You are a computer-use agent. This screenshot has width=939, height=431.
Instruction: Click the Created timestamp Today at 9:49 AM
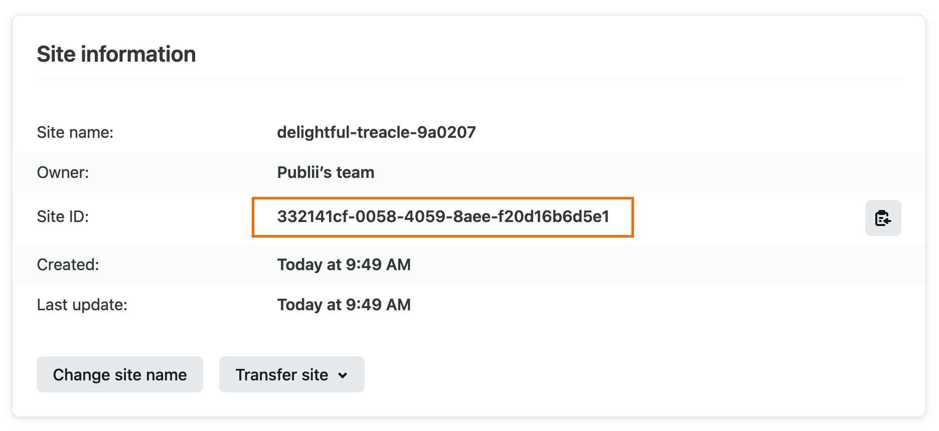344,265
